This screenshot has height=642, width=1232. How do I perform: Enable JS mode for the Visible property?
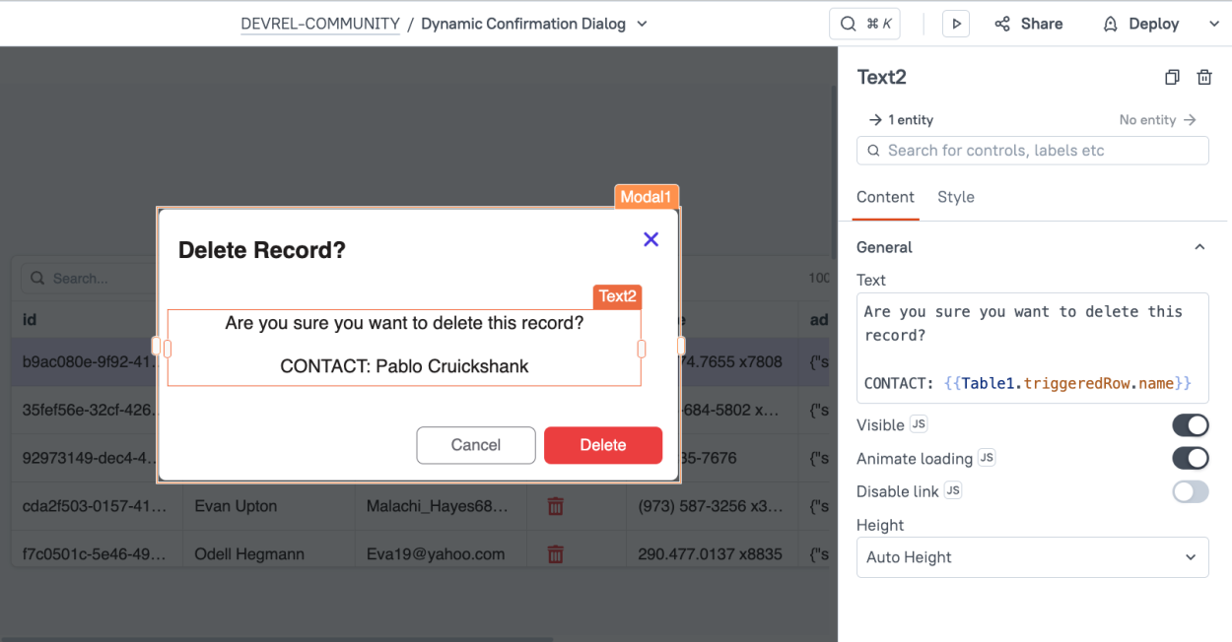pyautogui.click(x=921, y=424)
